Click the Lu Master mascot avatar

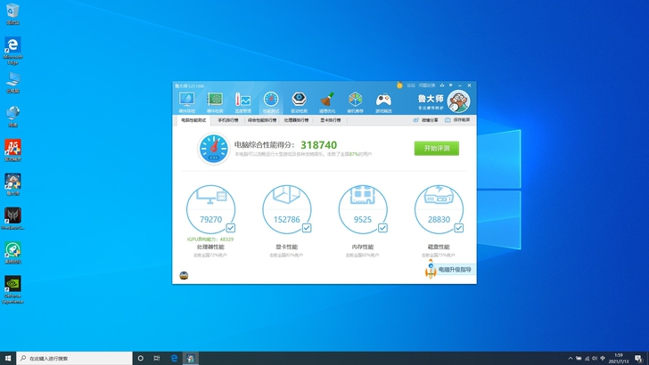tap(458, 101)
